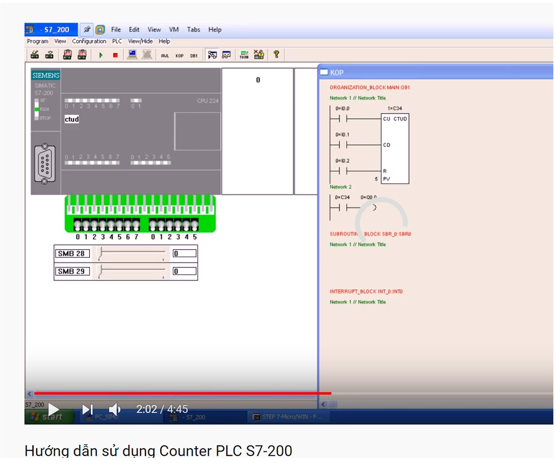
Task: Toggle input switch 0 on first block
Action: (x=77, y=225)
